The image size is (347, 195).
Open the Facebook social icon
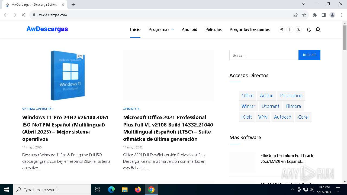pyautogui.click(x=290, y=30)
